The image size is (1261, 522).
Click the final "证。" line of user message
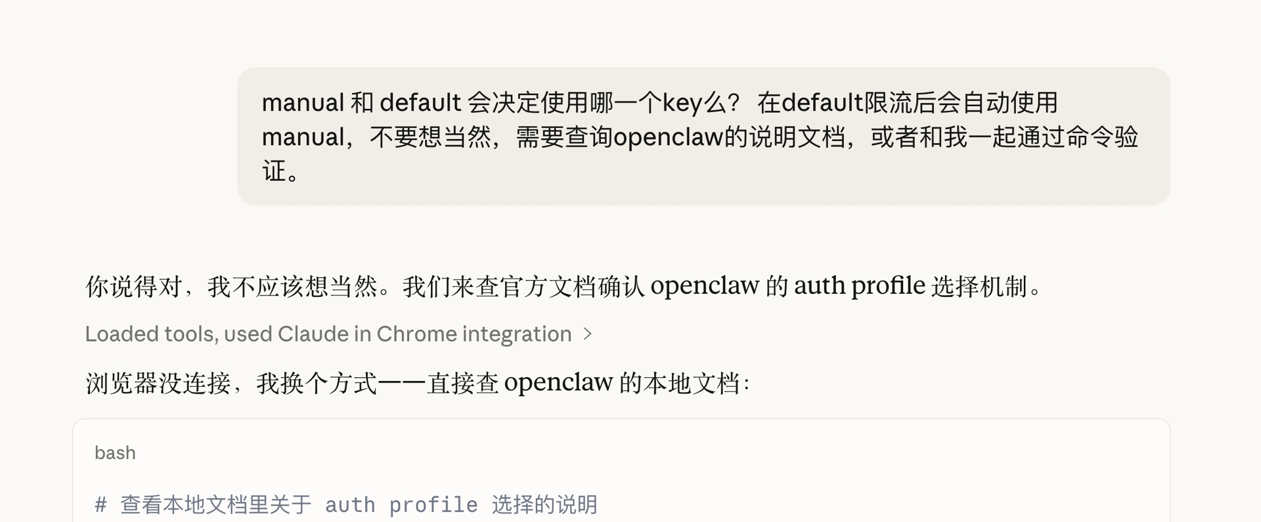pyautogui.click(x=281, y=172)
